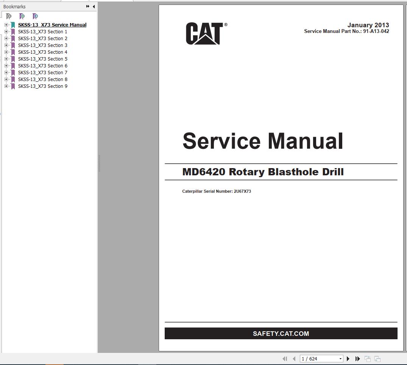Expand SKSS-13_X73 Section 5
Image resolution: width=407 pixels, height=365 pixels.
click(6, 59)
